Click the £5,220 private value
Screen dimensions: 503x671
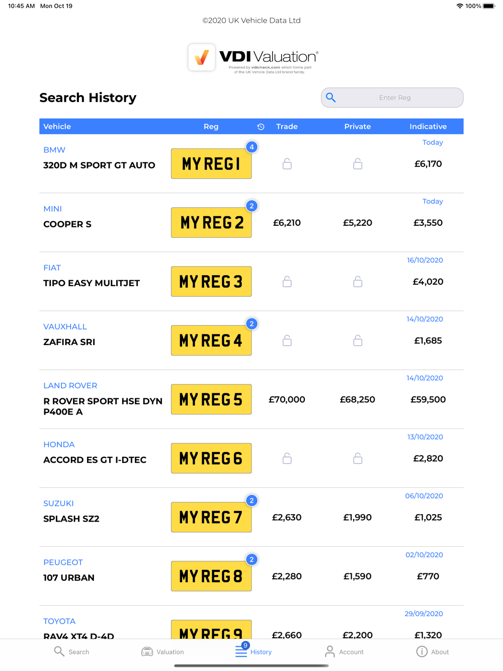(x=358, y=223)
